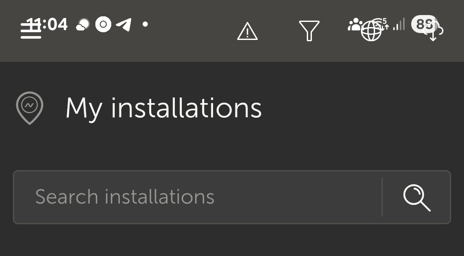Viewport: 464px width, 256px height.
Task: Click the magnifying glass search button
Action: pos(416,198)
